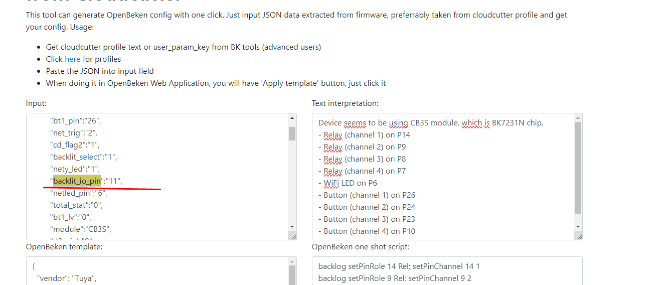Click the OpenBeken template scrollbar up arrow

point(292,262)
